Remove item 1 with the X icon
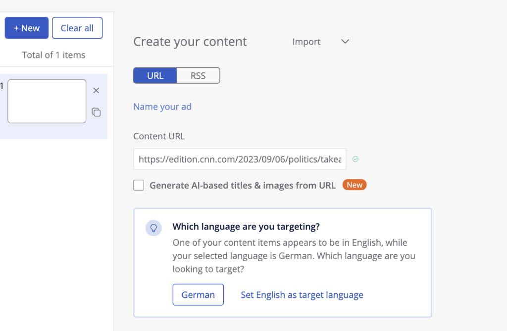 point(96,90)
